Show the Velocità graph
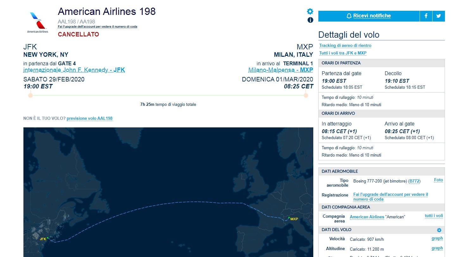Image resolution: width=456 pixels, height=257 pixels. pos(437,238)
